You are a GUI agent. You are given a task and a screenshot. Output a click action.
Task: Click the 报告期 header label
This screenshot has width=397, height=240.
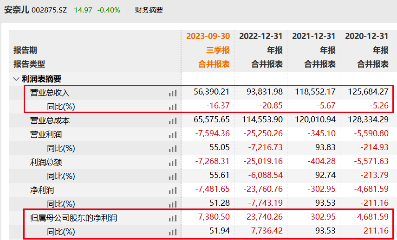[x=26, y=51]
